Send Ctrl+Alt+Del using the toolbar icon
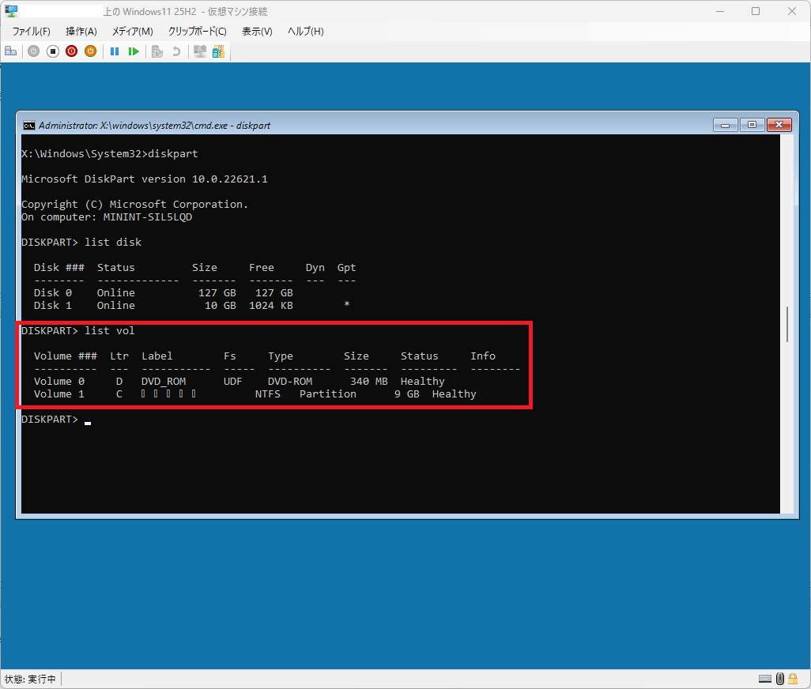The image size is (811, 689). (x=11, y=51)
